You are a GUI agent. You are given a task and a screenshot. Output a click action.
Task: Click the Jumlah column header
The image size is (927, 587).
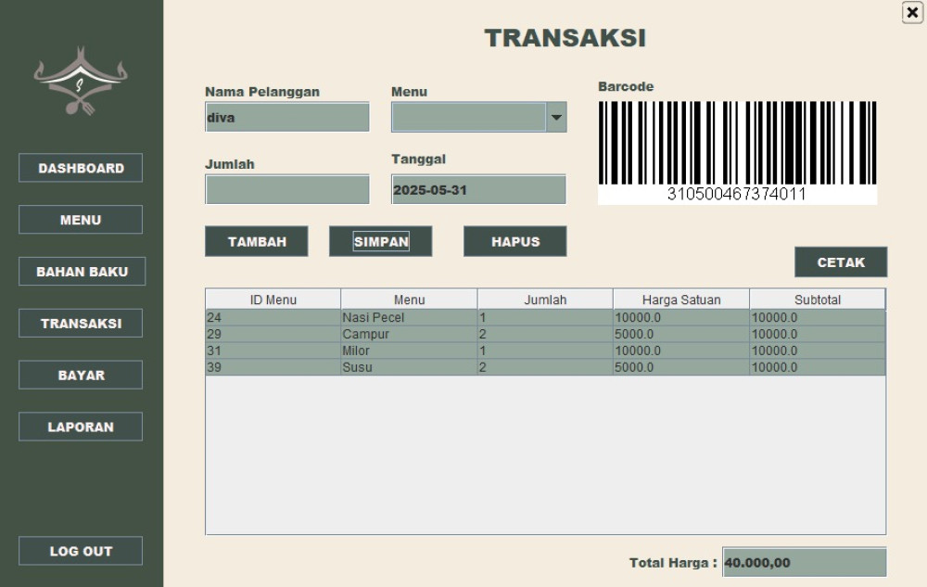[545, 300]
